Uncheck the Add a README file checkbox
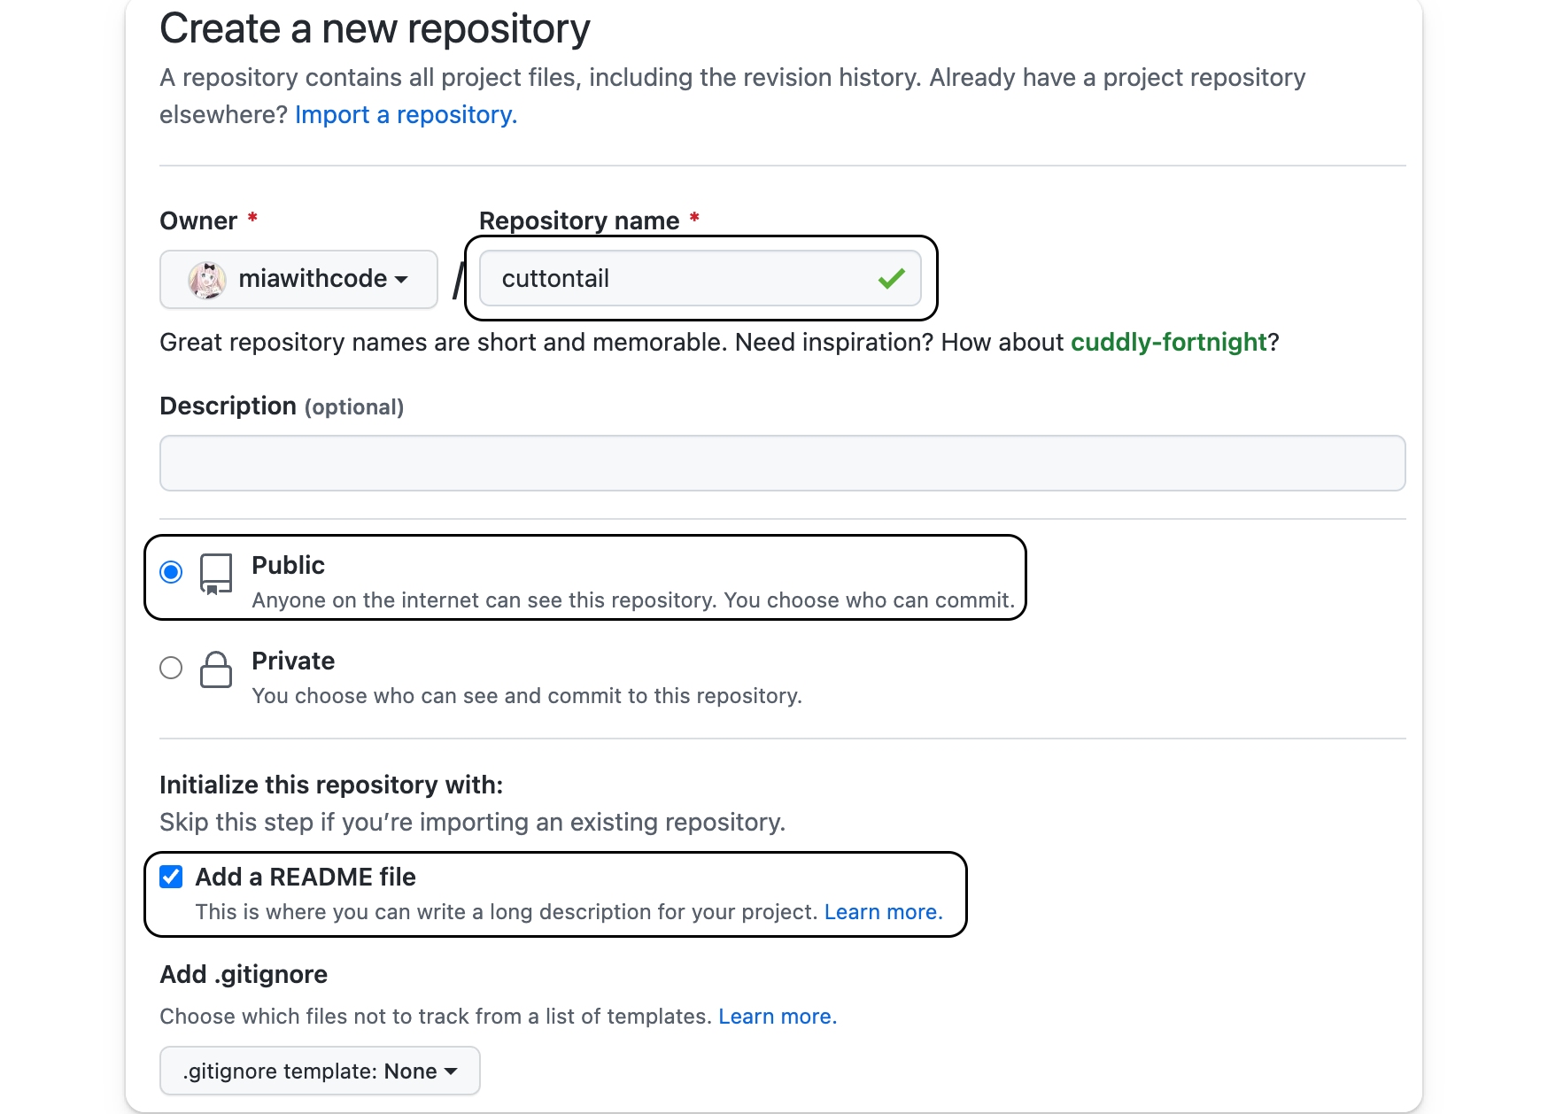This screenshot has width=1548, height=1114. [x=171, y=877]
